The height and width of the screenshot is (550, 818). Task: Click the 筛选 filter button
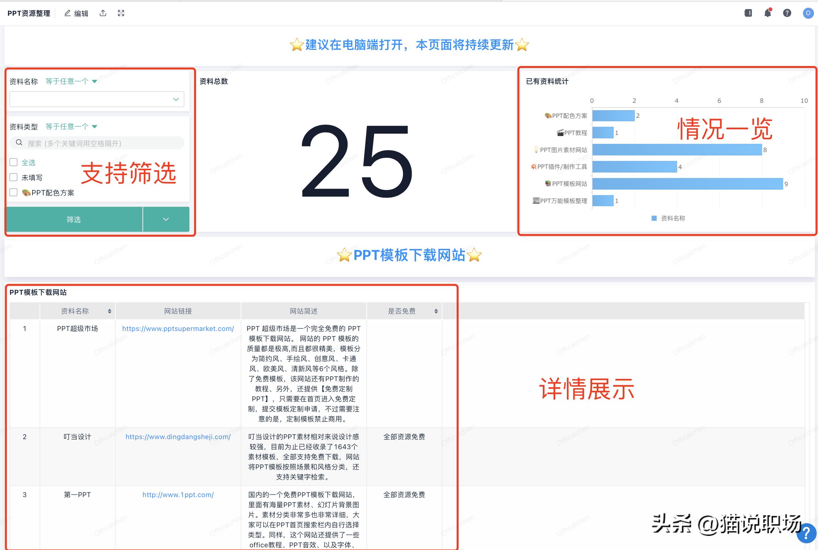(74, 219)
